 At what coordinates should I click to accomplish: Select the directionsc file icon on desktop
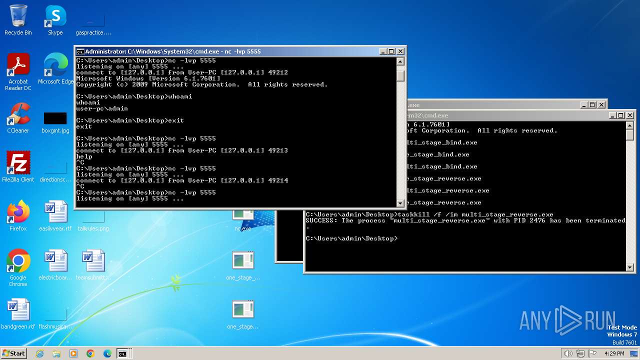[x=55, y=171]
